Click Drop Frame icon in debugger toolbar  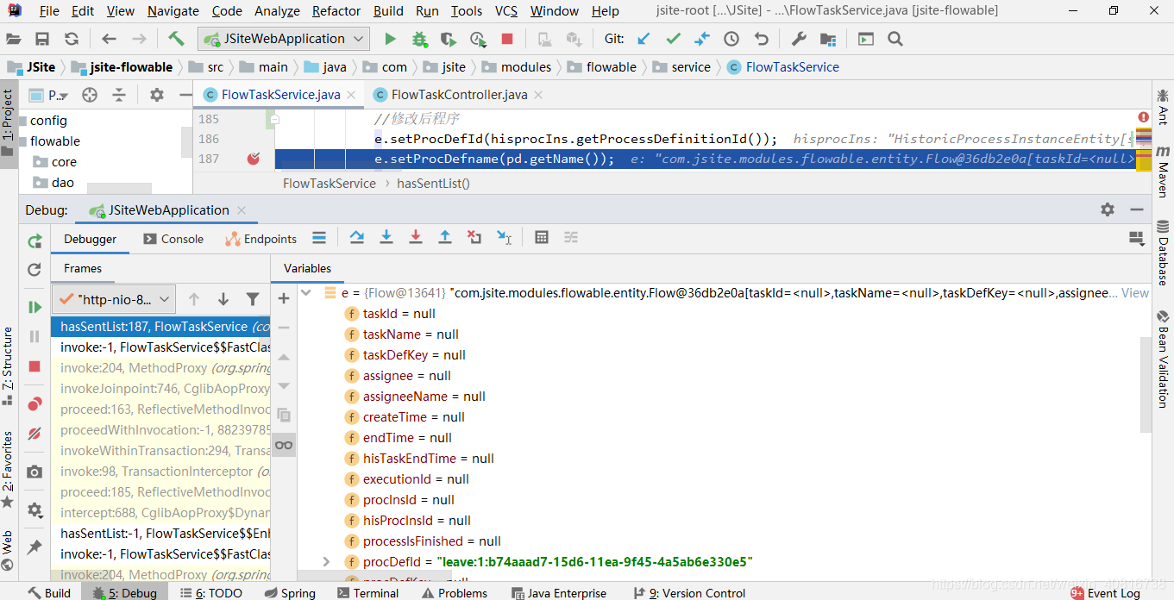point(474,237)
